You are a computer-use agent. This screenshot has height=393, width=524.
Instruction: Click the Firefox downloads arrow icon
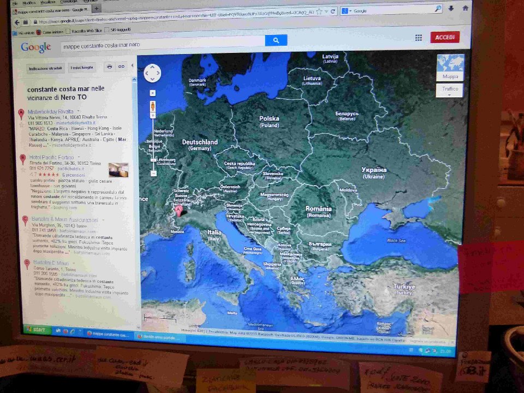(x=451, y=9)
